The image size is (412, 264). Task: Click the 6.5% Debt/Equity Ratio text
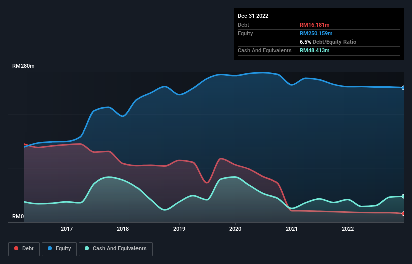click(328, 42)
